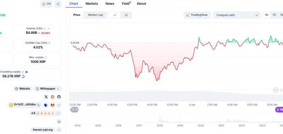
Task: Click the blue shield wallet icon
Action: point(46,105)
